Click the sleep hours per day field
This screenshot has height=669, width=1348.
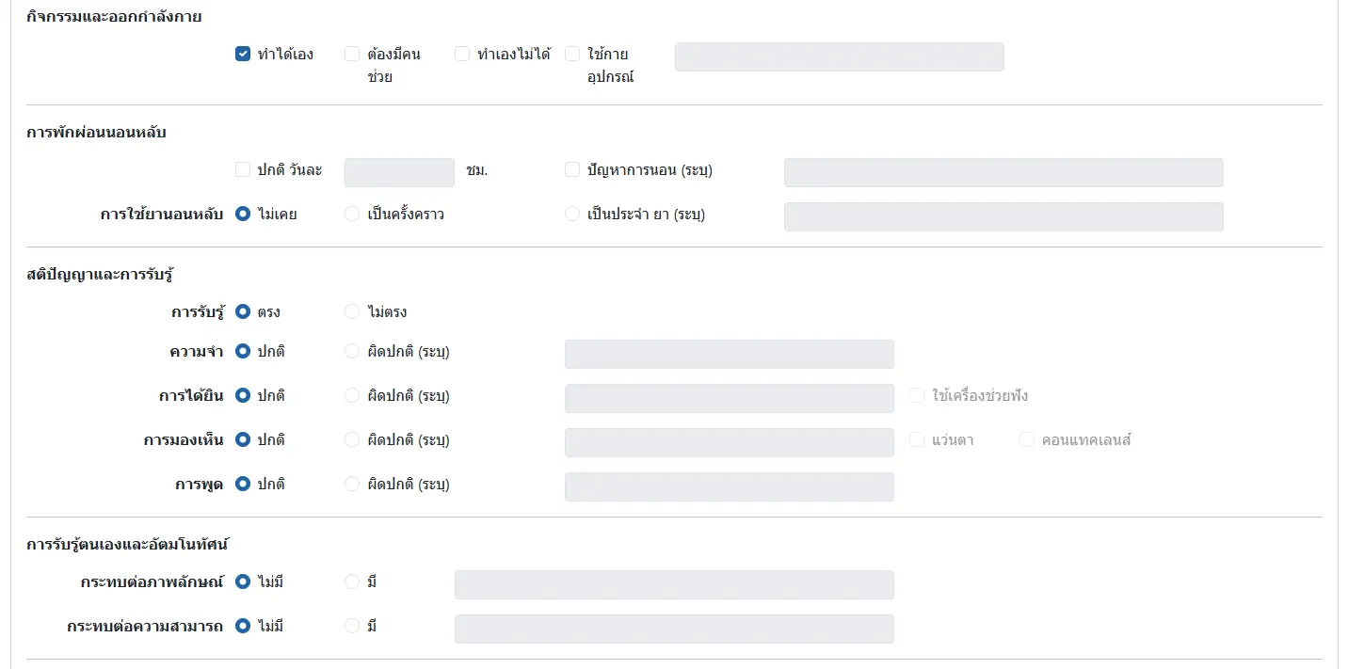(399, 172)
